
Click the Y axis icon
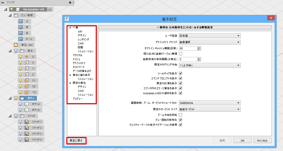click(x=27, y=69)
